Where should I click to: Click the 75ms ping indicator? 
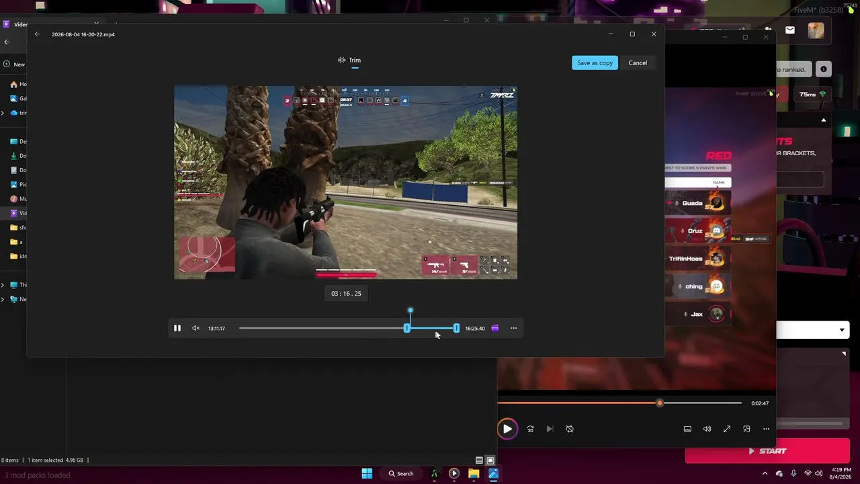[x=813, y=95]
